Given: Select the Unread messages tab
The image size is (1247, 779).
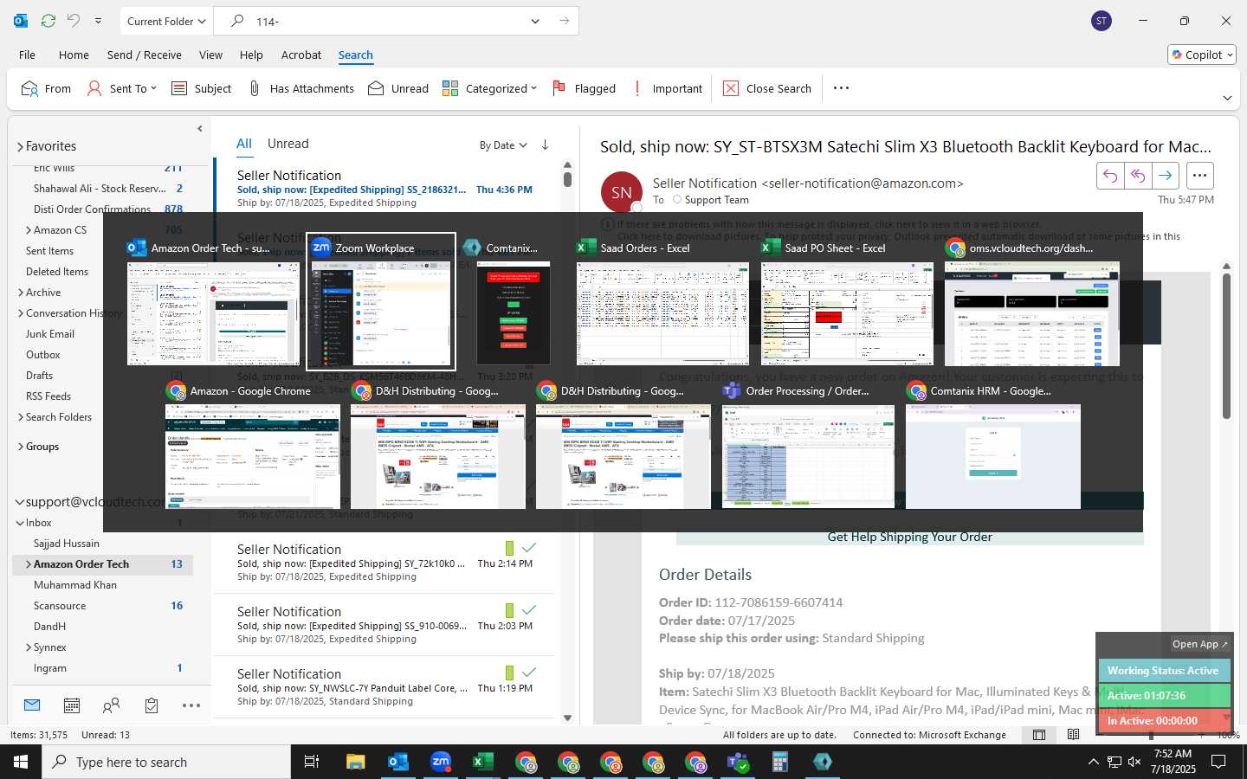Looking at the screenshot, I should pos(288,144).
